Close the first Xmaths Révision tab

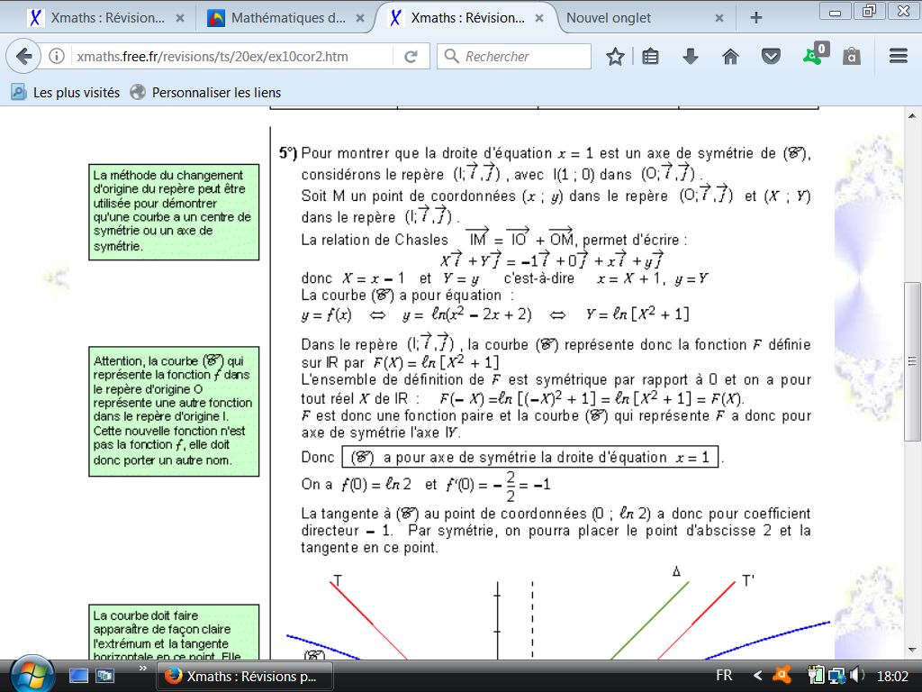[x=180, y=18]
